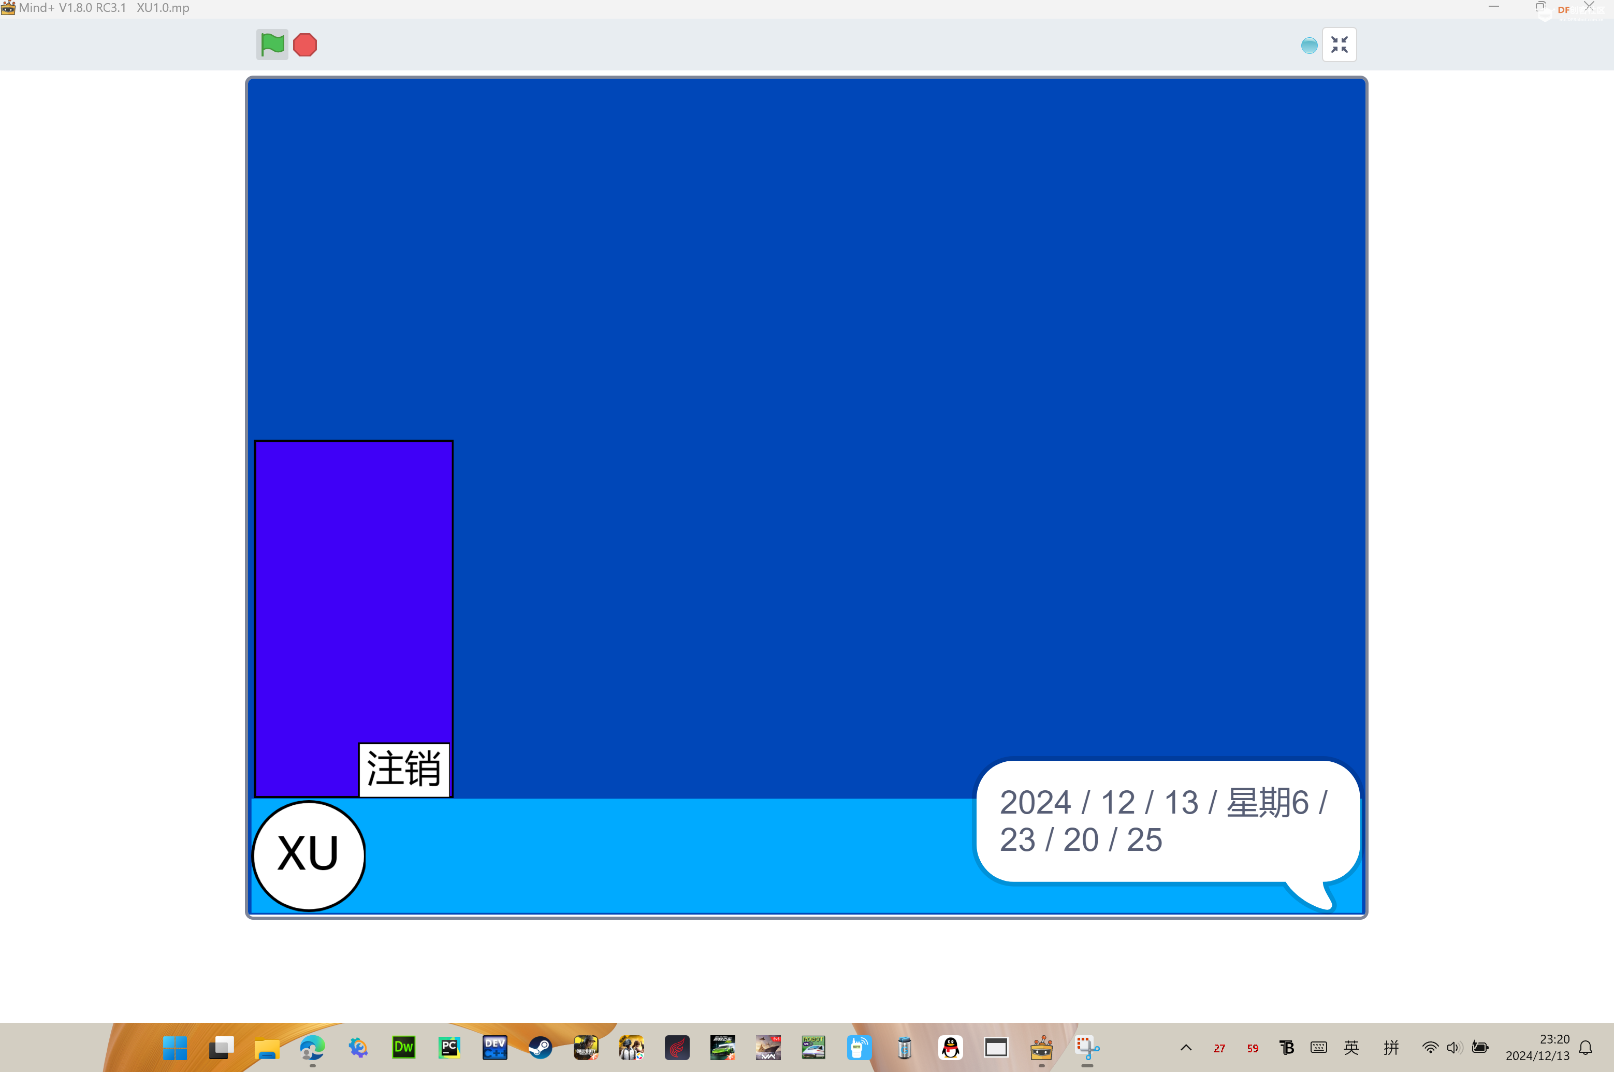Open the ROBOT train app icon
The height and width of the screenshot is (1072, 1614).
click(x=813, y=1047)
